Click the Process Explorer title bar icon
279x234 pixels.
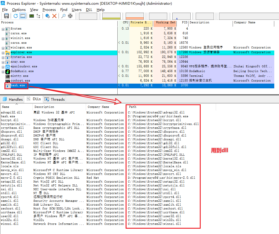[x=3, y=3]
